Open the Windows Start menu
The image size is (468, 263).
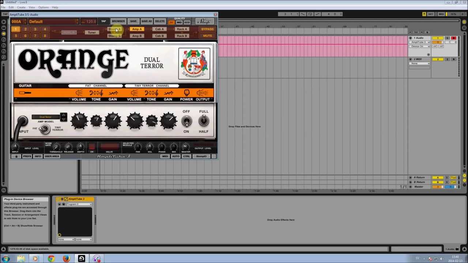[x=5, y=259]
